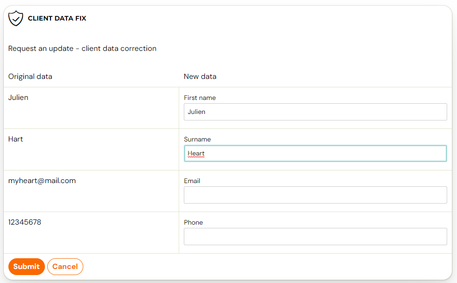Click the original first name Julien

click(x=18, y=98)
